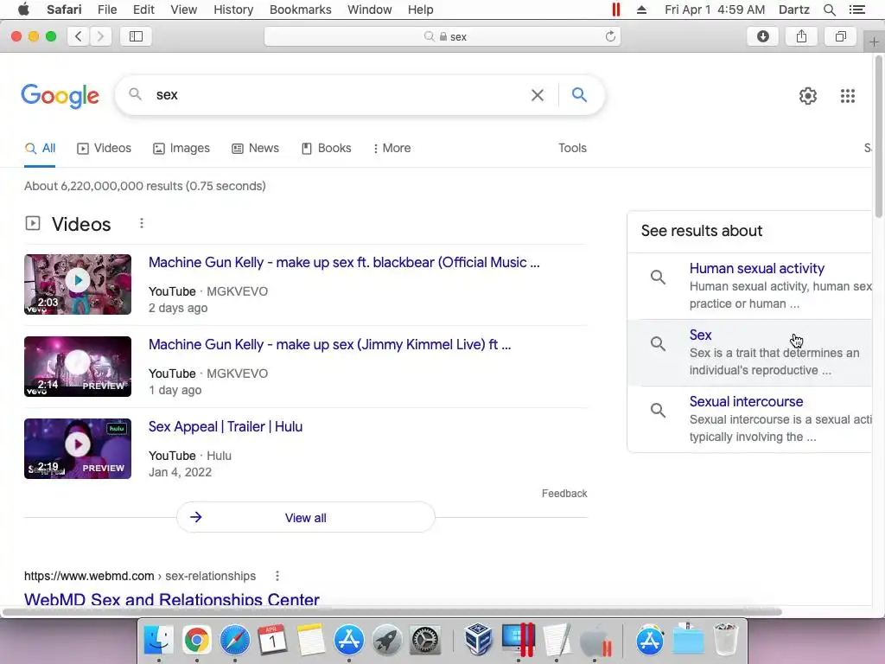Viewport: 885px width, 664px height.
Task: Open WebMD Sex and Relationships Center link
Action: 172,599
